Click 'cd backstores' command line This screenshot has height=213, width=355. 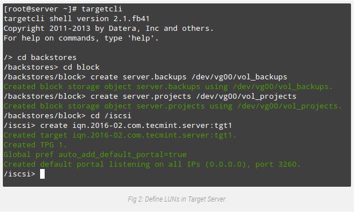(x=40, y=58)
